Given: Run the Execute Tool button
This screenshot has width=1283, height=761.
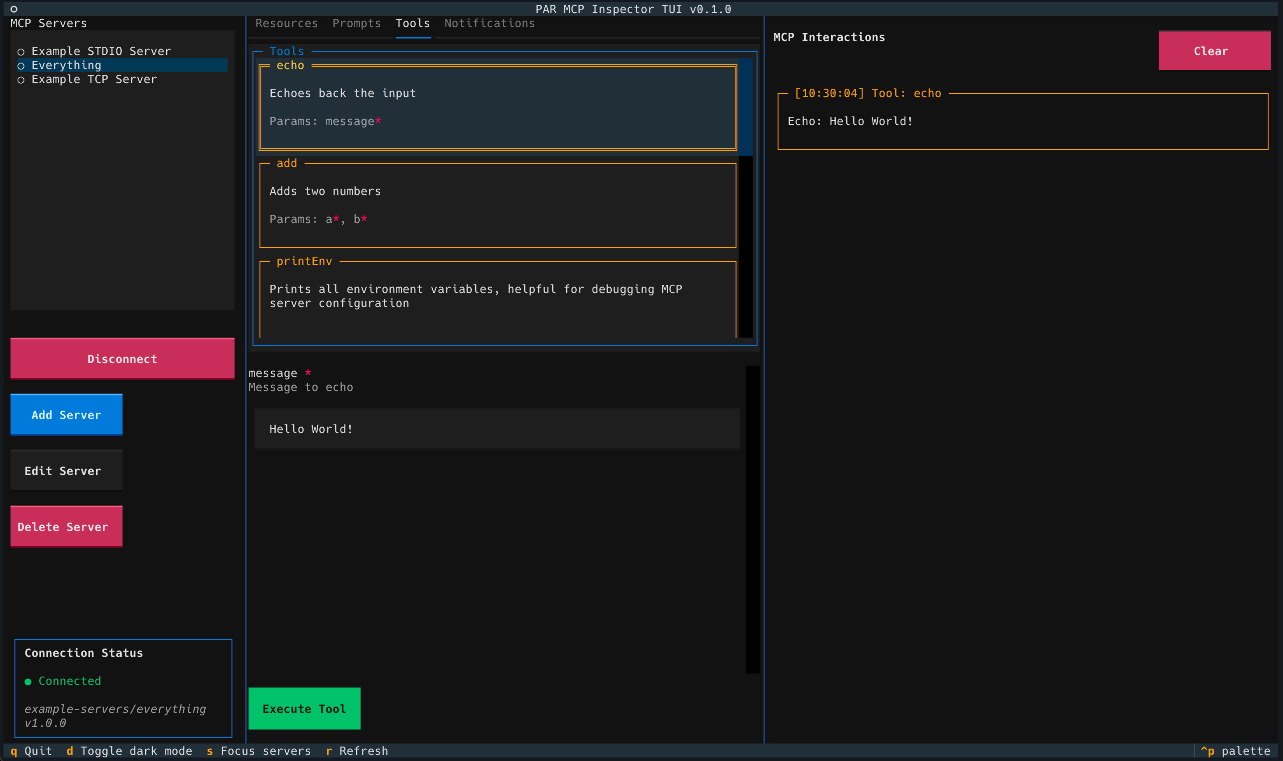Looking at the screenshot, I should (x=304, y=708).
